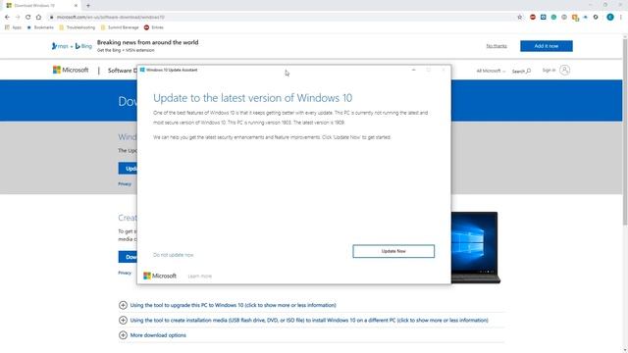Reload the Chrome page
628x353 pixels.
28,17
